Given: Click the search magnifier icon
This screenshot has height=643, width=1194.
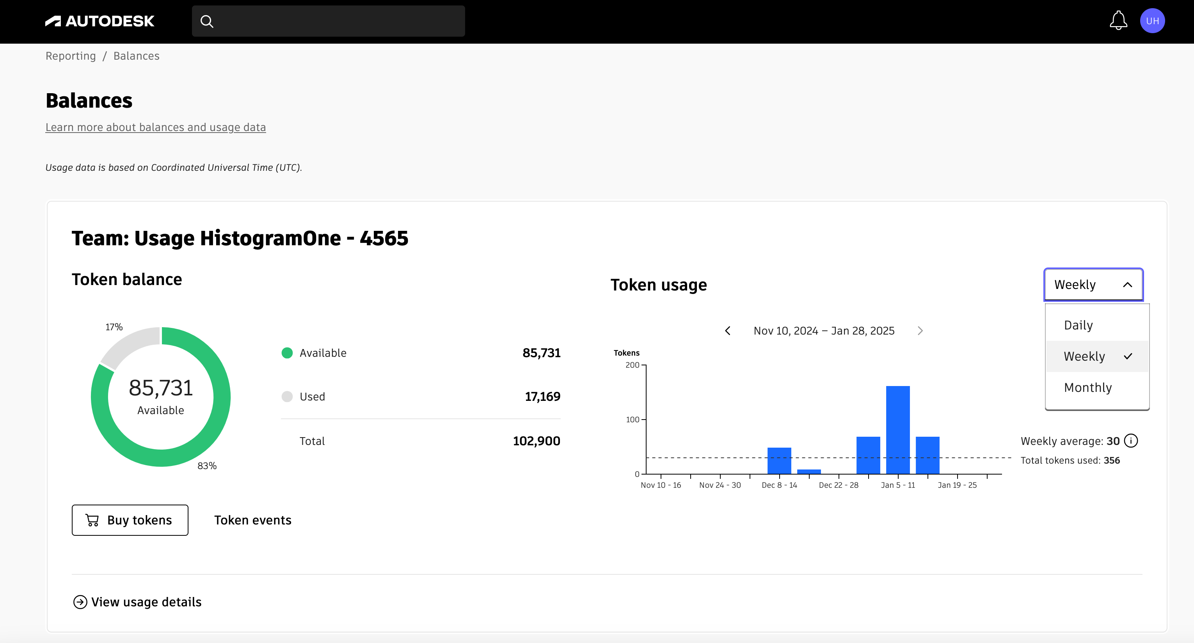Looking at the screenshot, I should 207,21.
